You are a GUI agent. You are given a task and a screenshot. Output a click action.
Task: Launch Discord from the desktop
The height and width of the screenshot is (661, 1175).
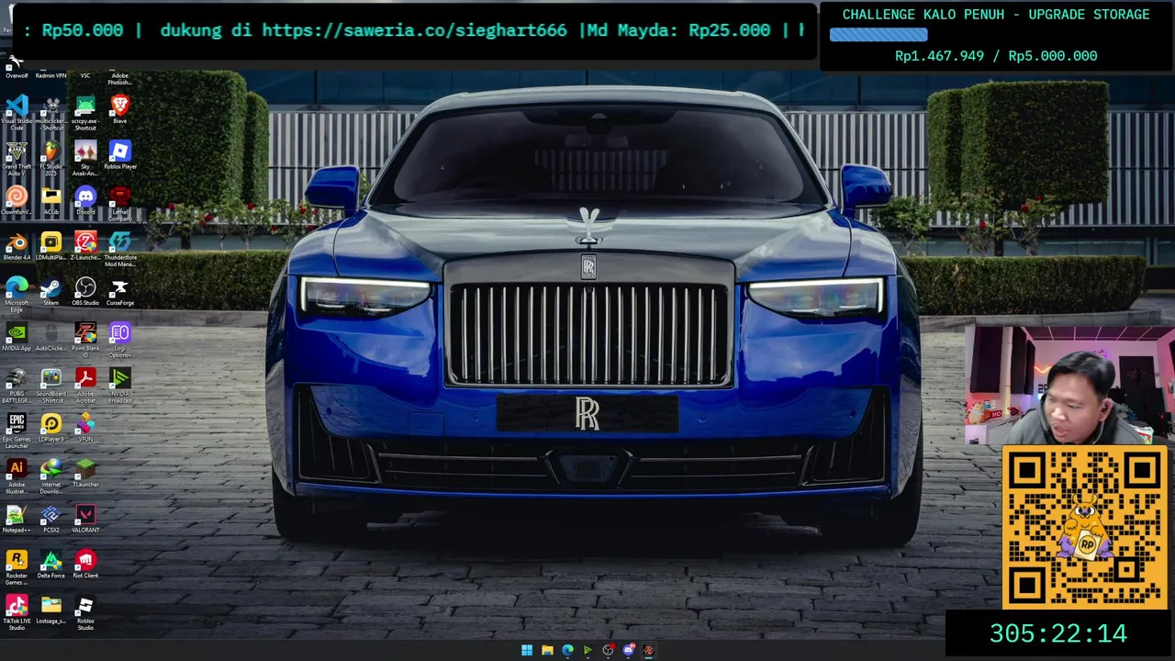point(85,199)
